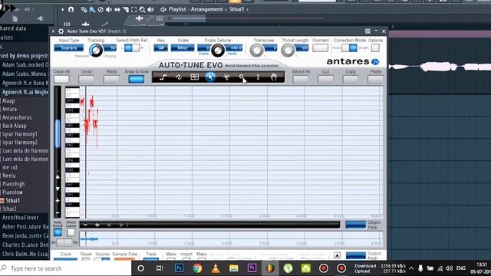The width and height of the screenshot is (491, 276).
Task: Select the Curve drawing tool
Action: click(179, 77)
